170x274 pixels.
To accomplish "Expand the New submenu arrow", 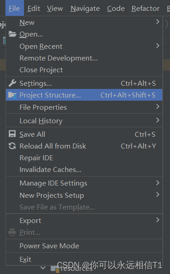I will point(158,22).
